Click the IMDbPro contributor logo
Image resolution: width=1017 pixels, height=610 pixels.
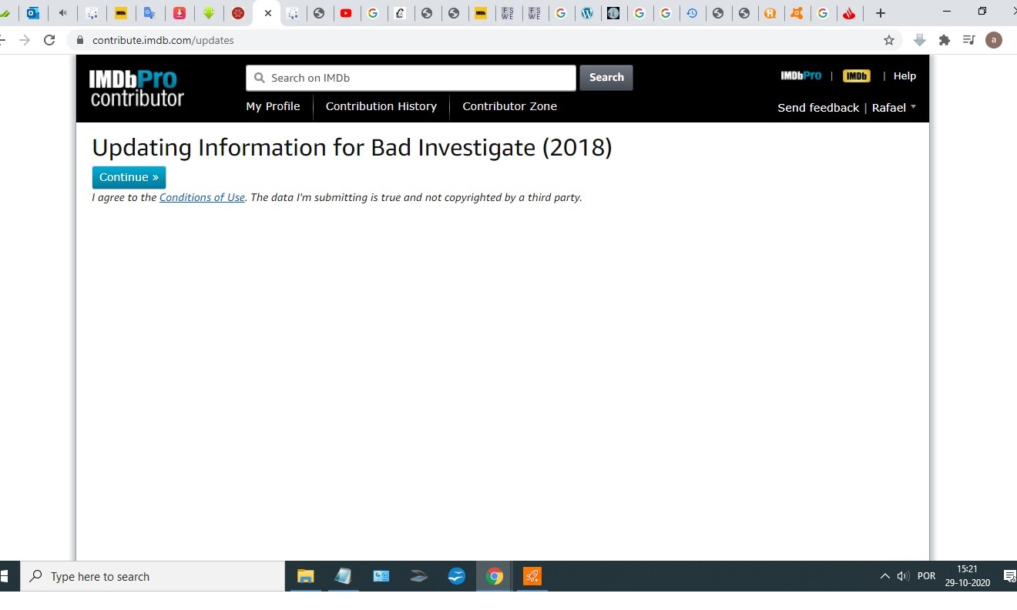137,88
